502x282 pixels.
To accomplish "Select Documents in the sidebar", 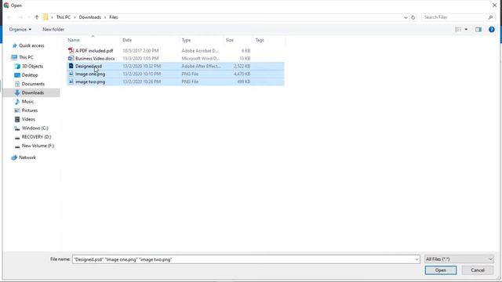I will (33, 84).
